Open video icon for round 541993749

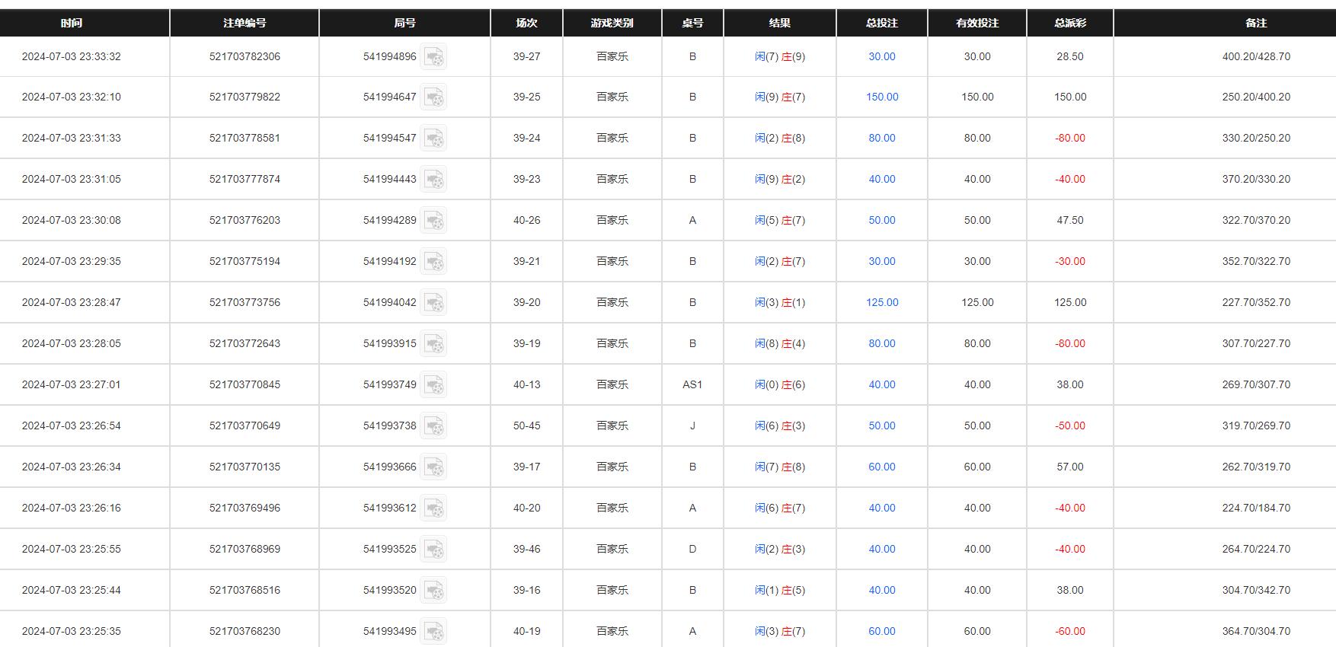coord(433,385)
